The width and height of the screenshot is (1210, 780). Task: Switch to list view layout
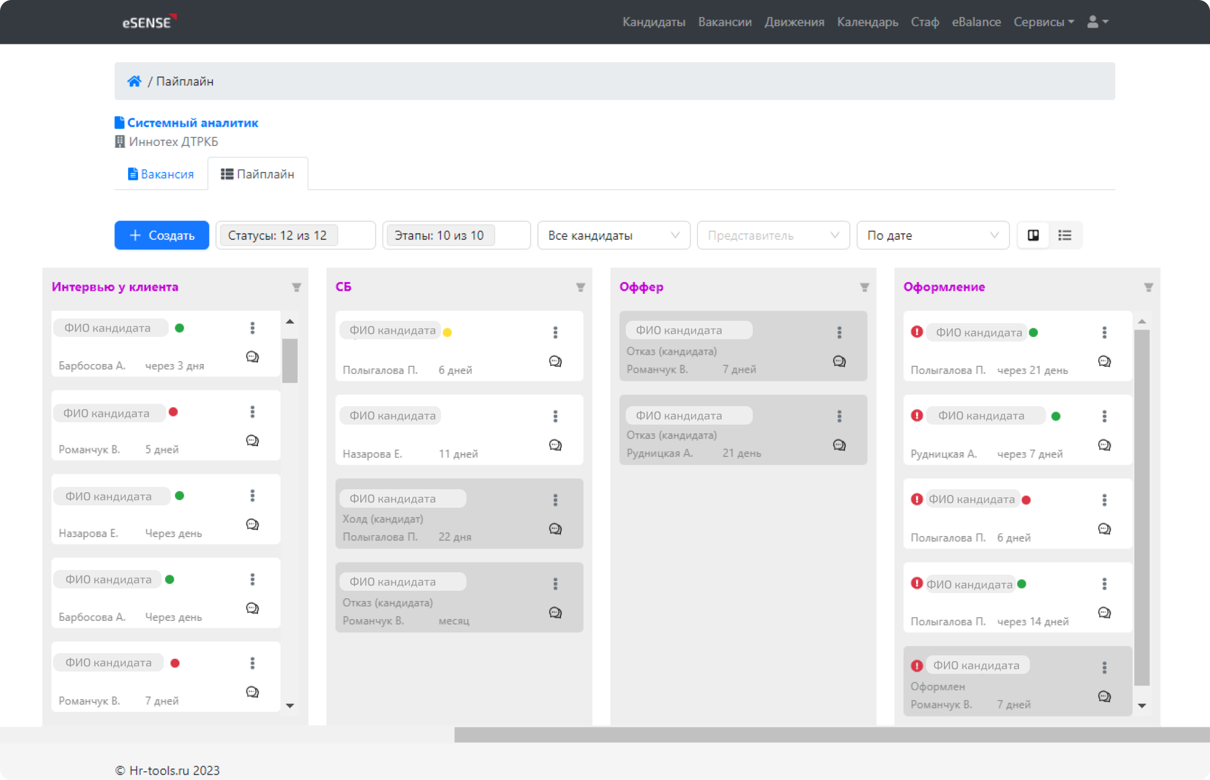pyautogui.click(x=1065, y=235)
